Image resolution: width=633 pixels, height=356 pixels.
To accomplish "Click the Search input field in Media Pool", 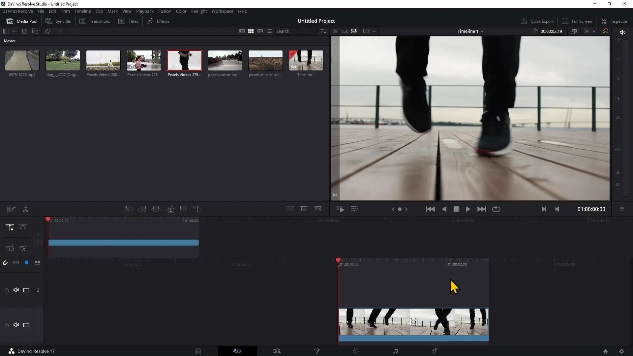I will click(297, 31).
